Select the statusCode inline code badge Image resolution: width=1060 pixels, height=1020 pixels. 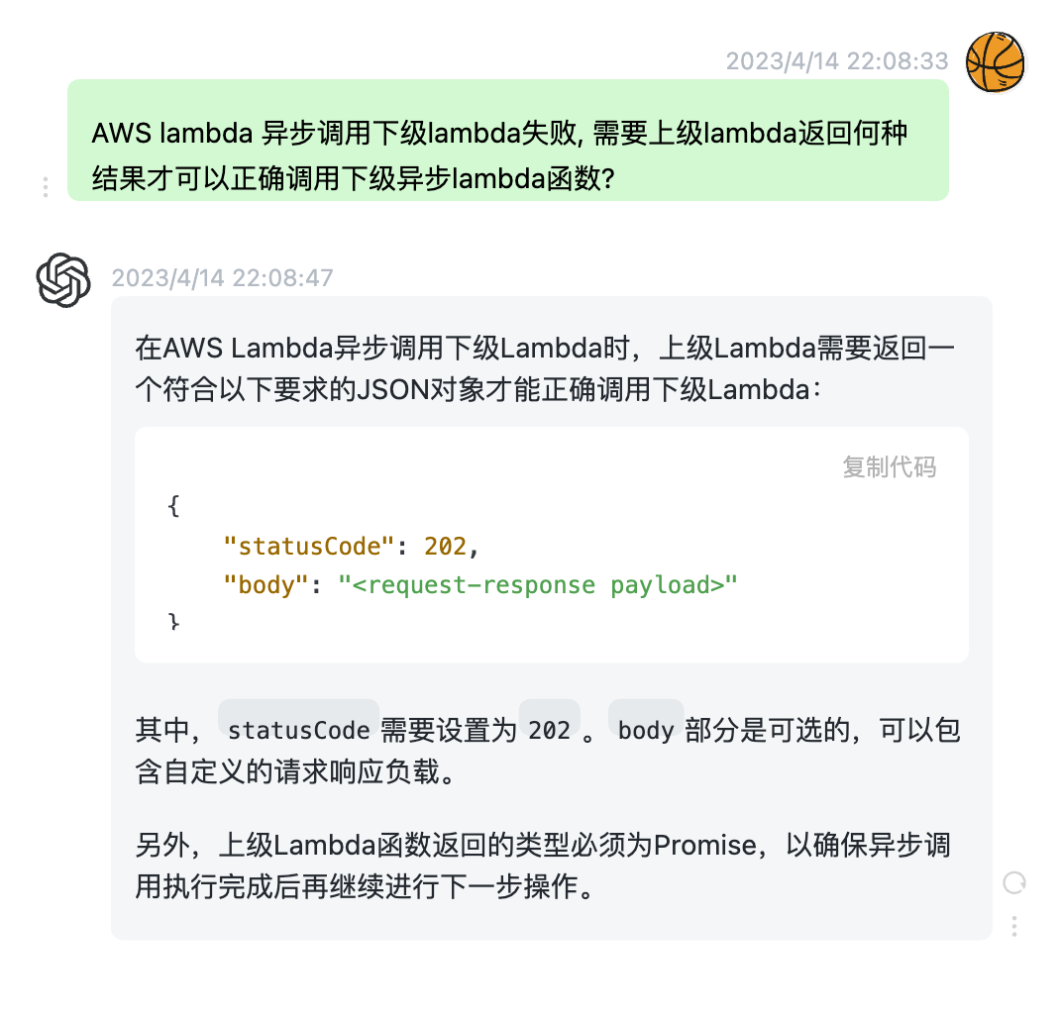(x=298, y=730)
